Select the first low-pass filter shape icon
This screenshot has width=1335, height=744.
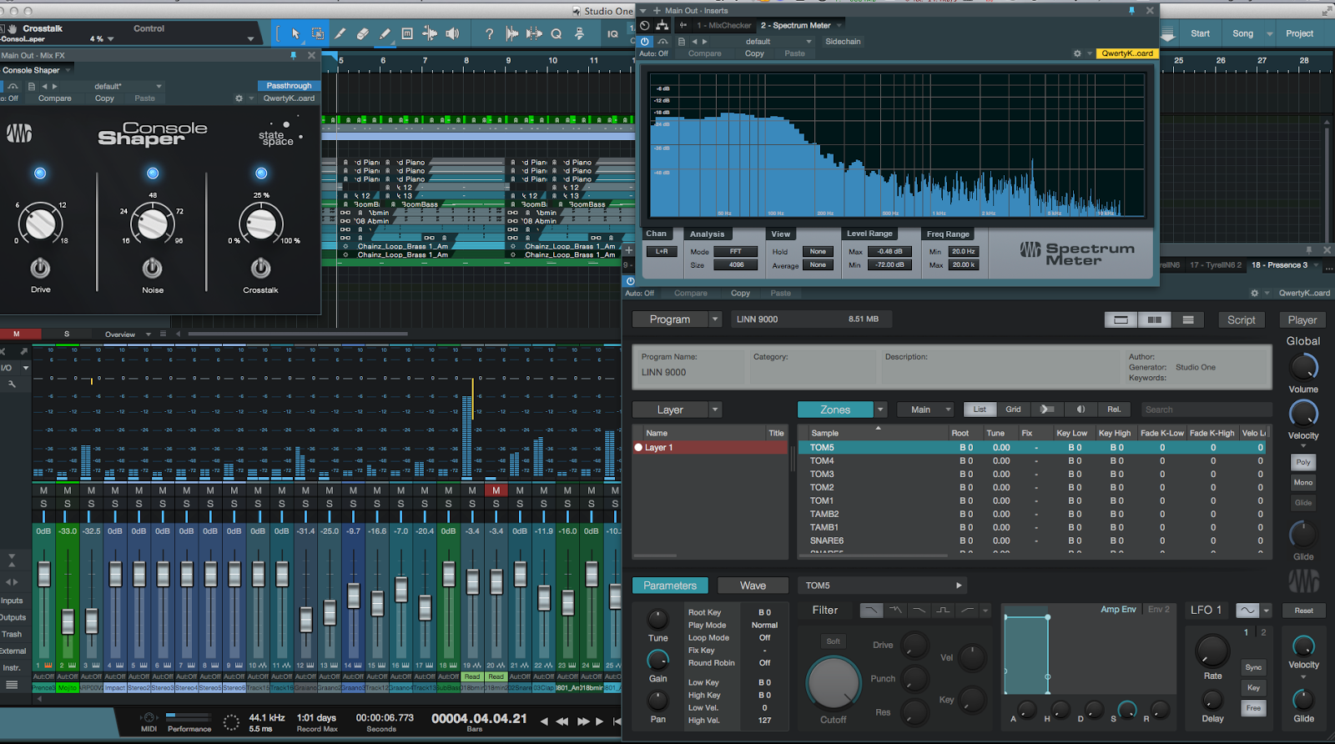(x=871, y=611)
